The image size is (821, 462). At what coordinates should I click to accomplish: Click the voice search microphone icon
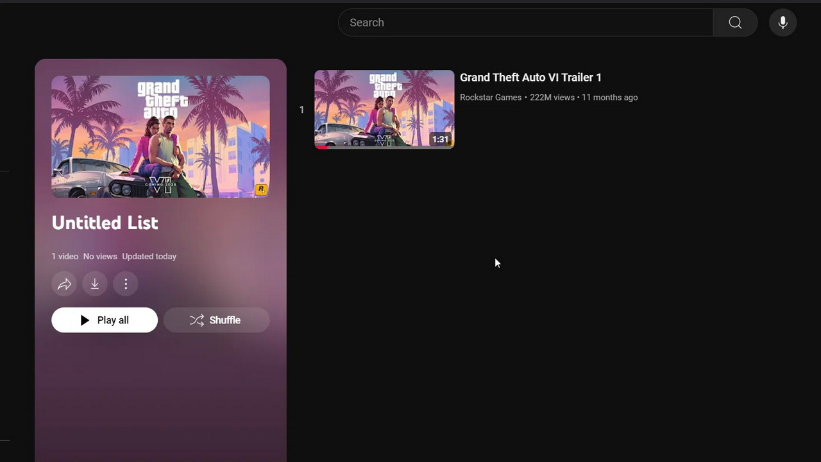coord(783,22)
